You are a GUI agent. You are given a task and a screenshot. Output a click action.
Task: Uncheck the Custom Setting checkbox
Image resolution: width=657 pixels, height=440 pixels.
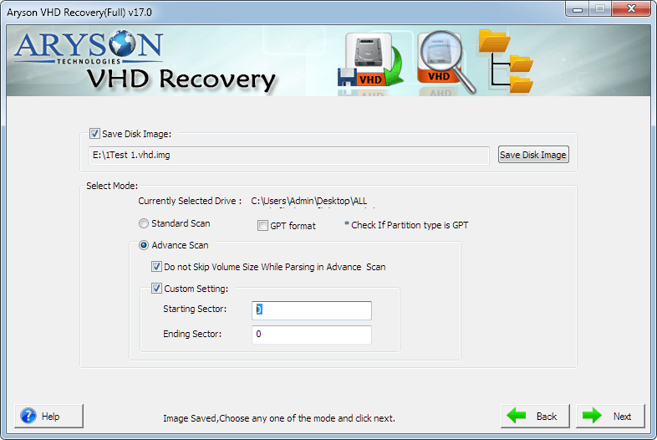click(156, 289)
